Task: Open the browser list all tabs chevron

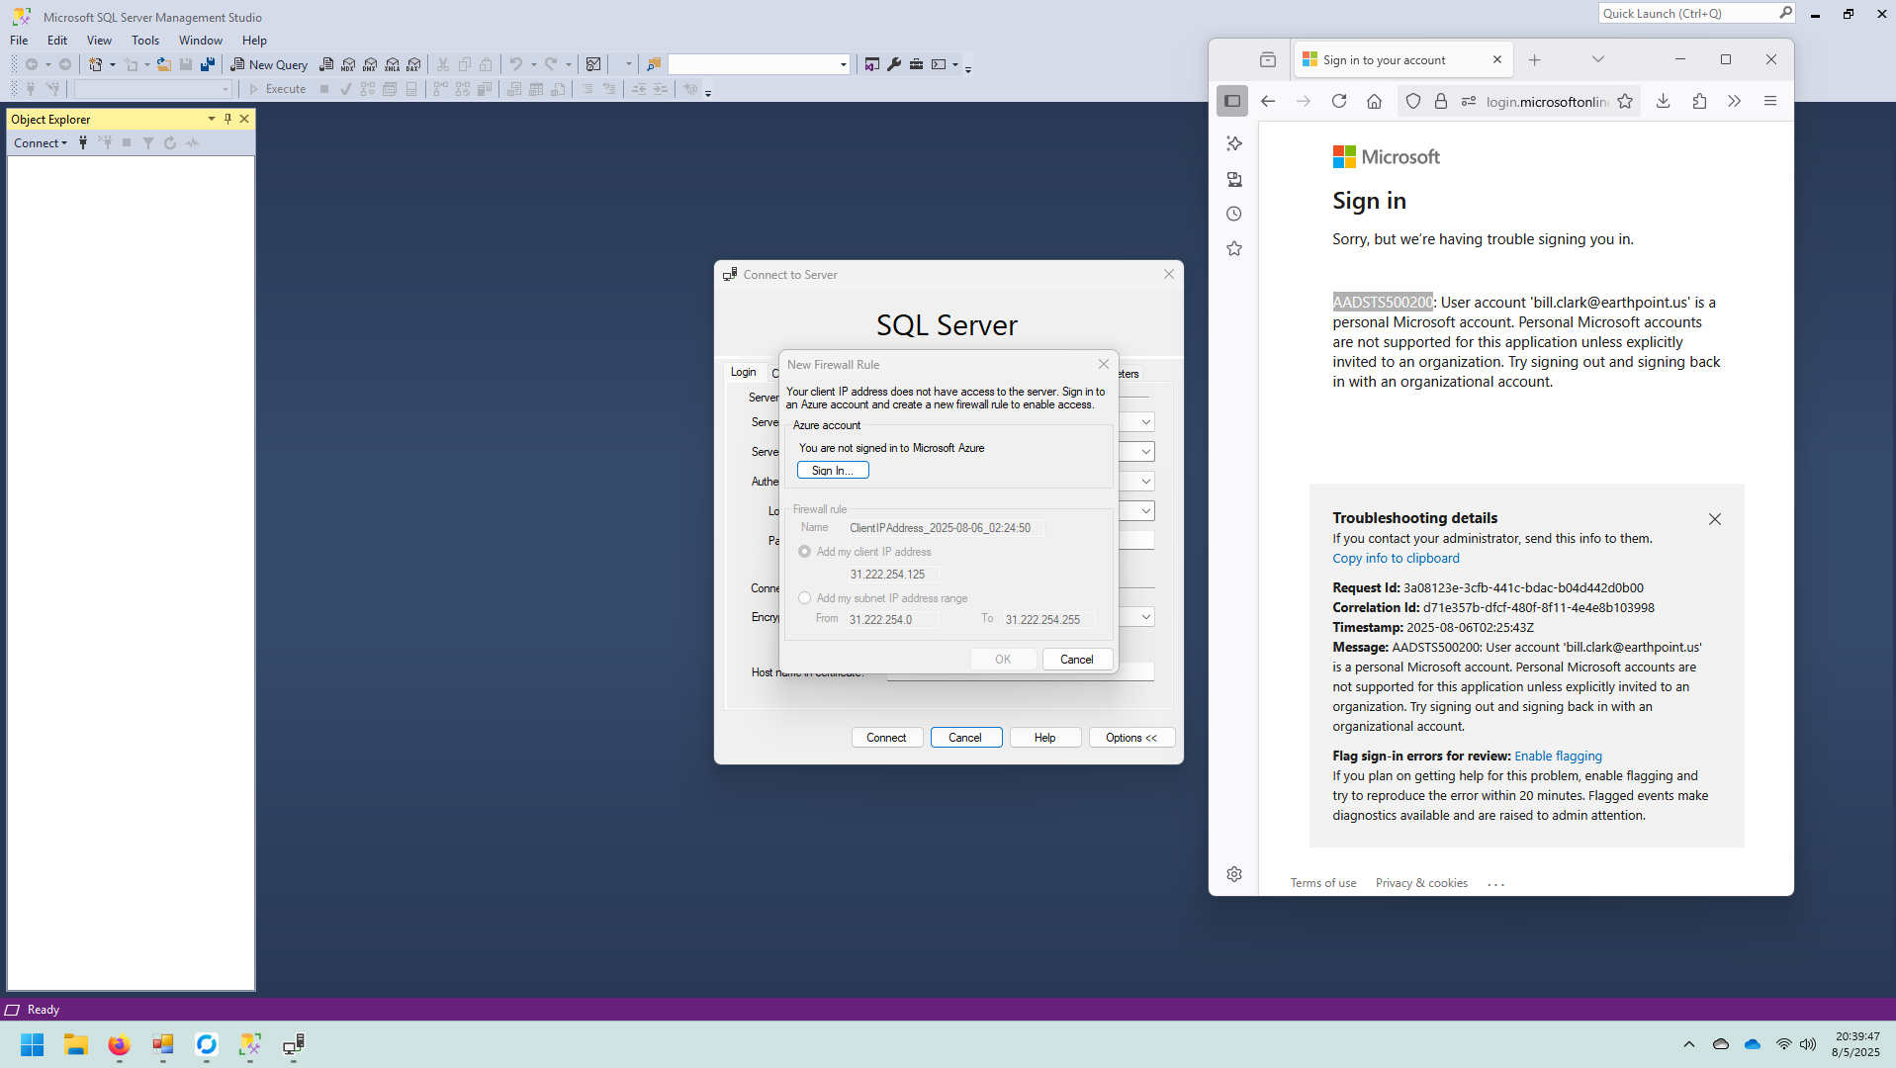Action: coord(1597,60)
